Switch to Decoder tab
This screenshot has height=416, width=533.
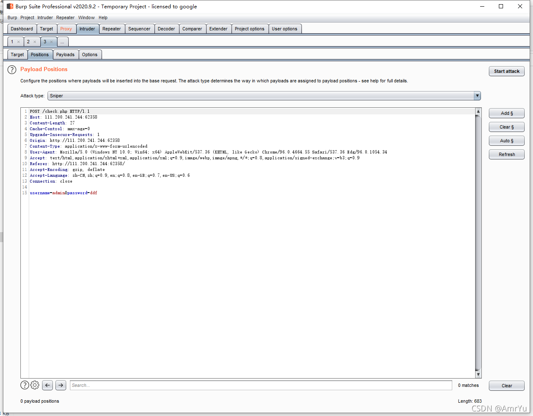(166, 29)
